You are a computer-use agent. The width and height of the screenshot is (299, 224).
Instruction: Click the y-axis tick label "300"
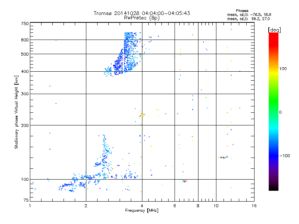click(x=25, y=94)
